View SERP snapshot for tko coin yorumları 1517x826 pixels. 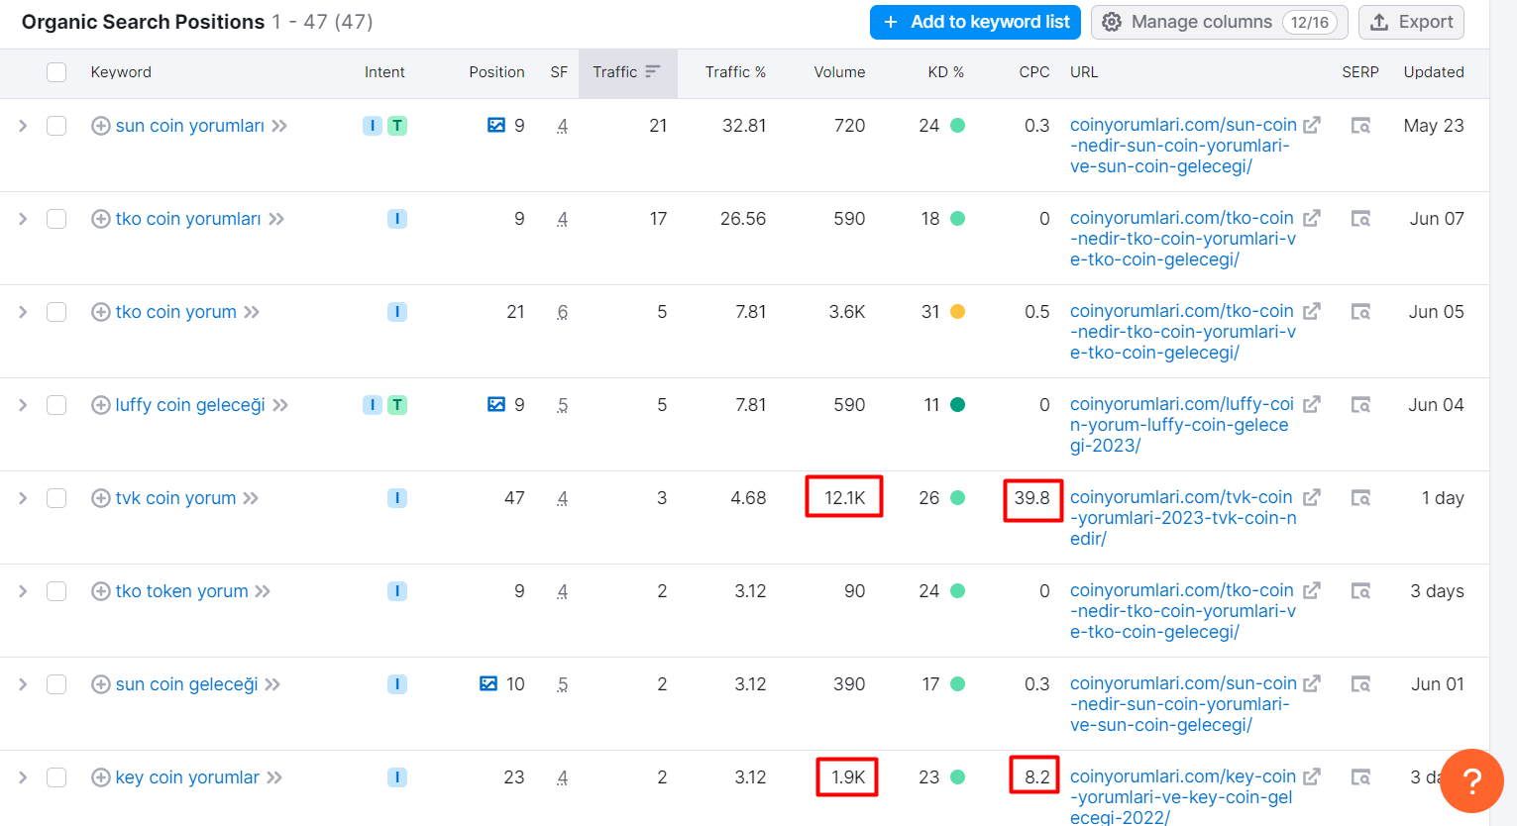(1361, 219)
